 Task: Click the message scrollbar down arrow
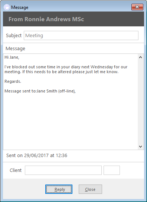[140, 146]
